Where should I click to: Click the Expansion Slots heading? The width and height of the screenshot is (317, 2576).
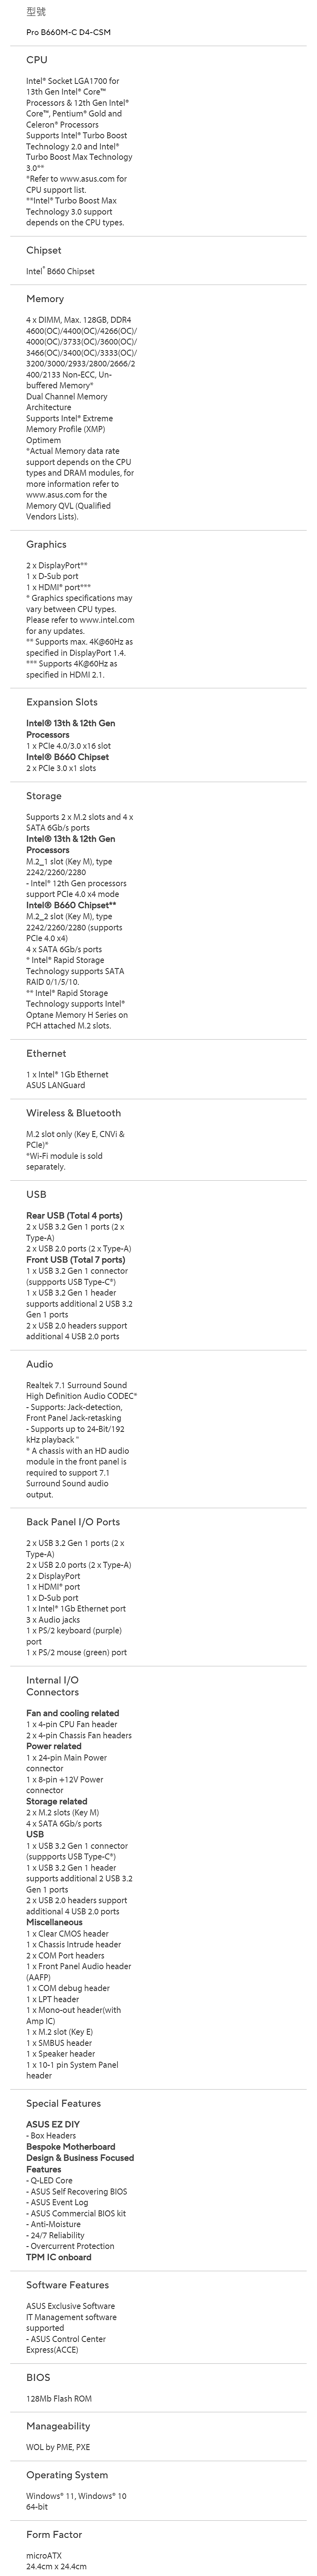62,702
